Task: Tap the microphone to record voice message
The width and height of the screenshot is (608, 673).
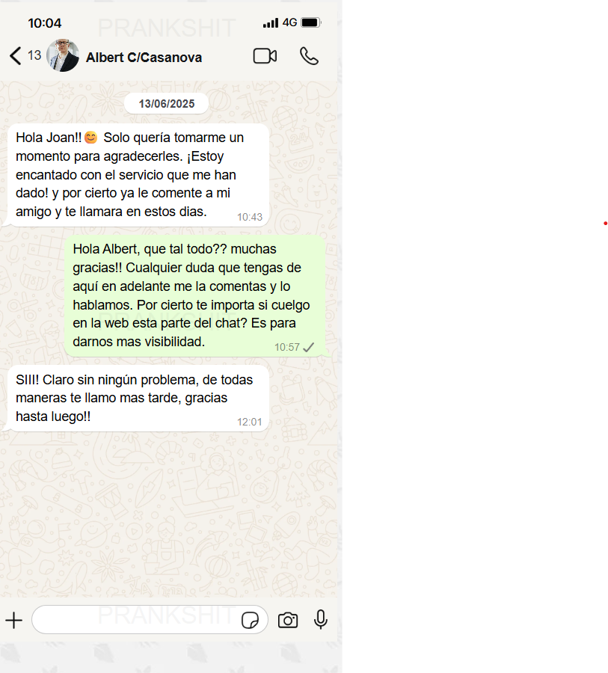Action: 321,619
